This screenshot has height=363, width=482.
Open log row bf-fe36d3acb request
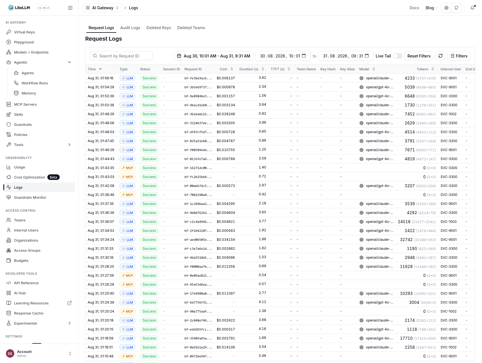(x=280, y=78)
